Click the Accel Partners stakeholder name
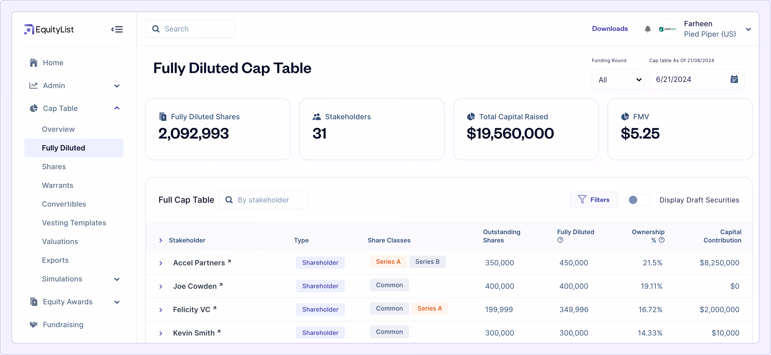This screenshot has width=771, height=355. tap(199, 263)
